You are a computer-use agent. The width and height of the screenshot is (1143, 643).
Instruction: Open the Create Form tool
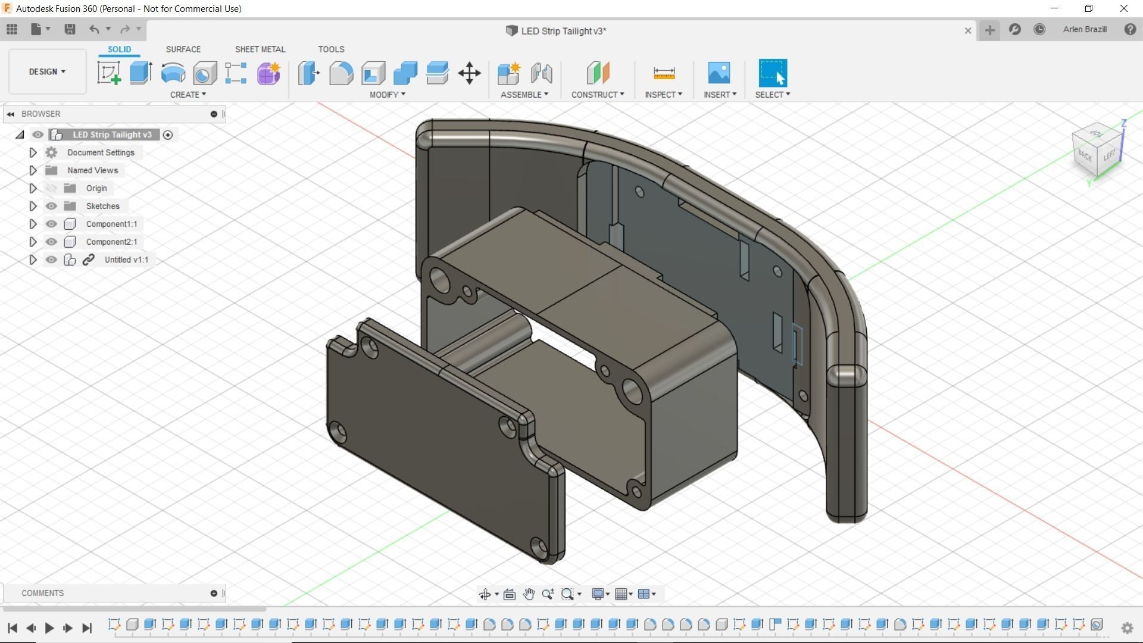tap(268, 73)
